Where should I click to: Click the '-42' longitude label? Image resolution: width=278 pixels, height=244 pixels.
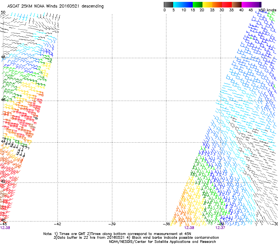pyautogui.click(x=57, y=224)
